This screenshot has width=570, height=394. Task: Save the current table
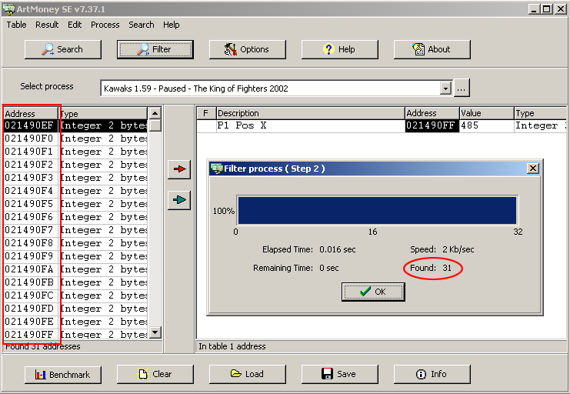click(339, 374)
